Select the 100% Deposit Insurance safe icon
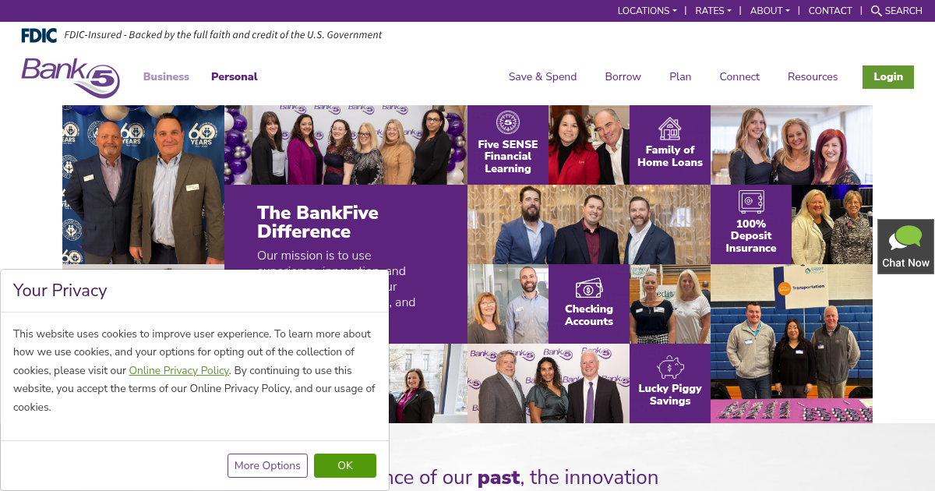935x491 pixels. [751, 202]
